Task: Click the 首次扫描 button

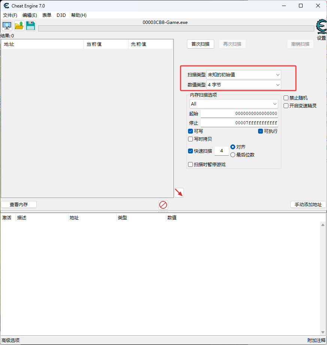Action: tap(200, 44)
